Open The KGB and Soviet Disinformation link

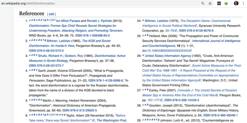tap(70, 43)
